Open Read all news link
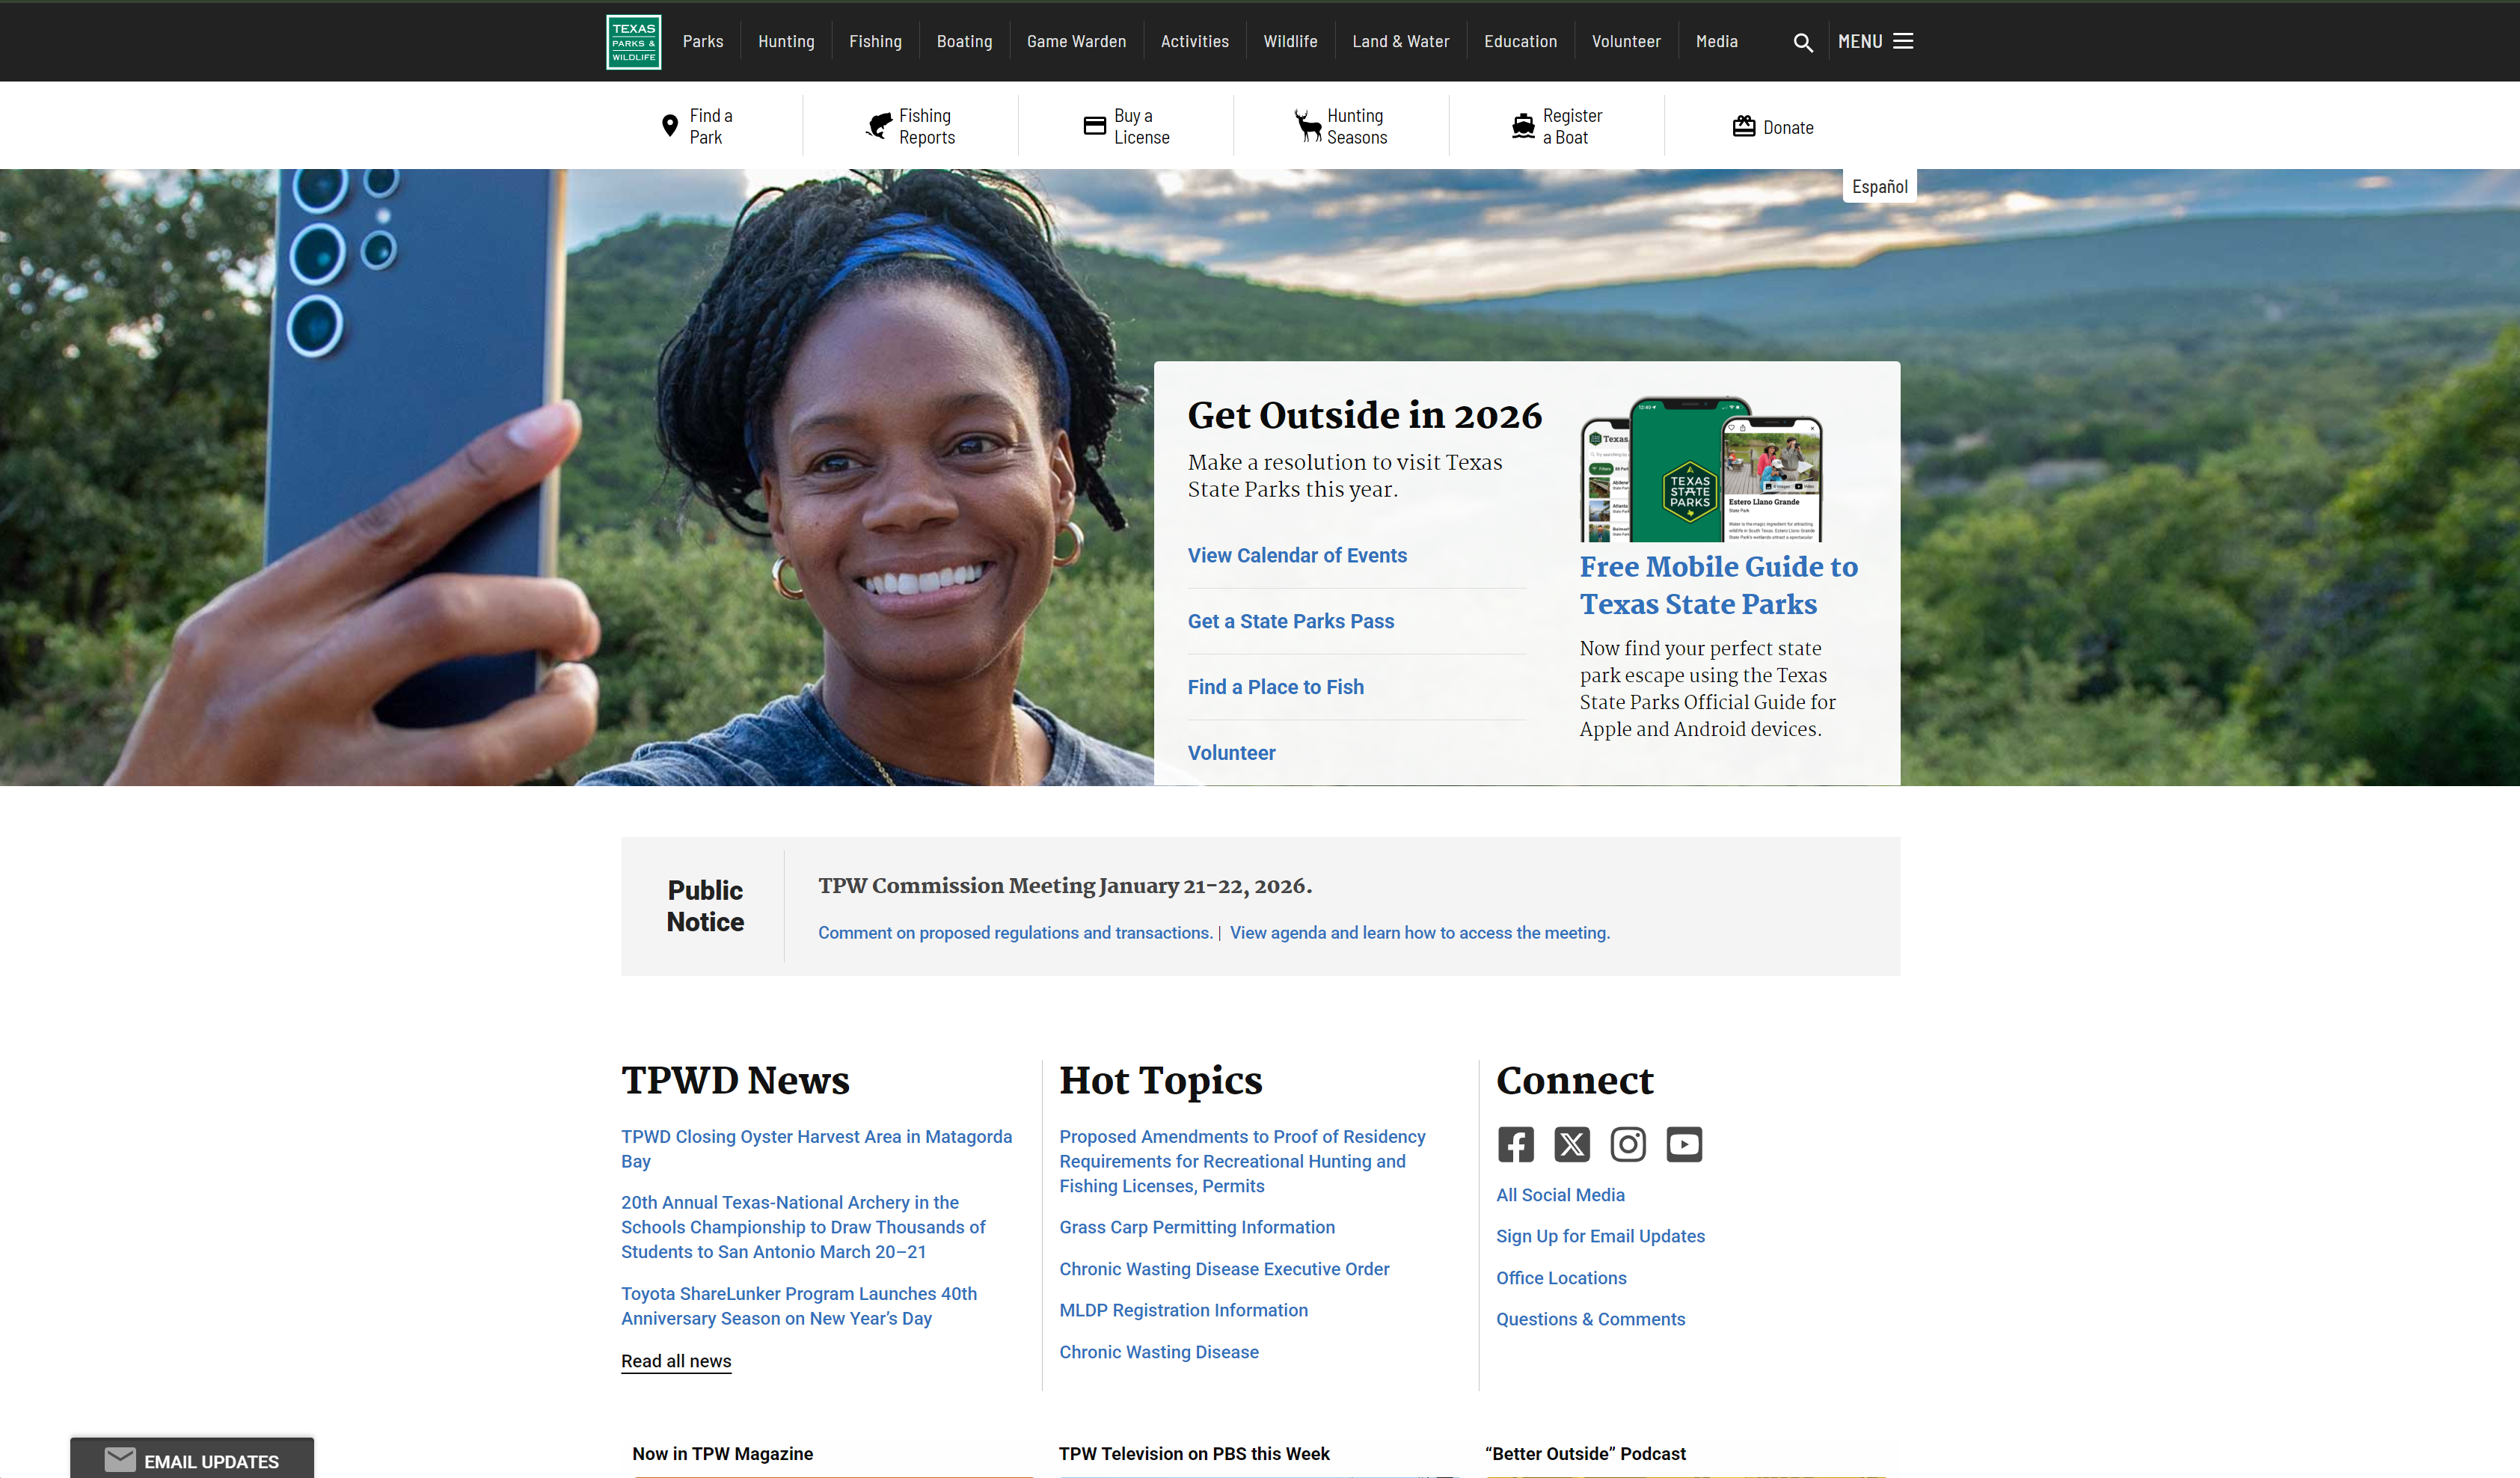 point(676,1361)
